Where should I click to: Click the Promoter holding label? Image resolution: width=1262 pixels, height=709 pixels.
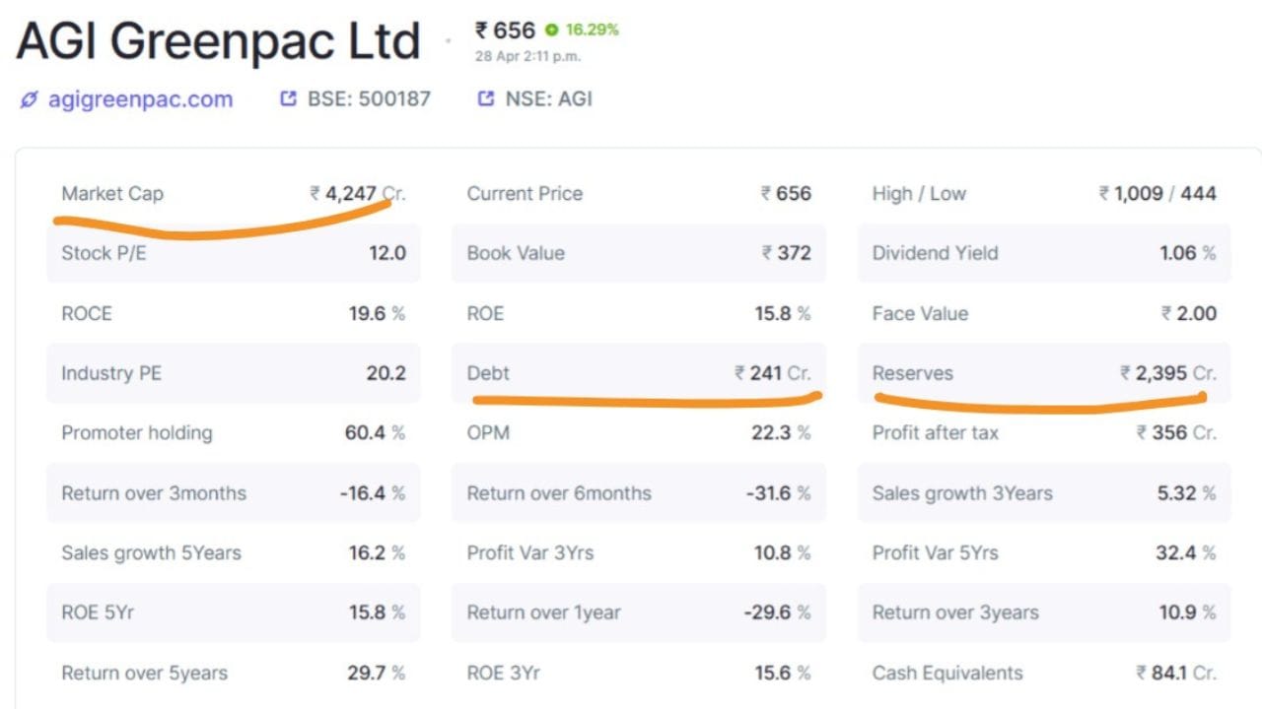[137, 433]
